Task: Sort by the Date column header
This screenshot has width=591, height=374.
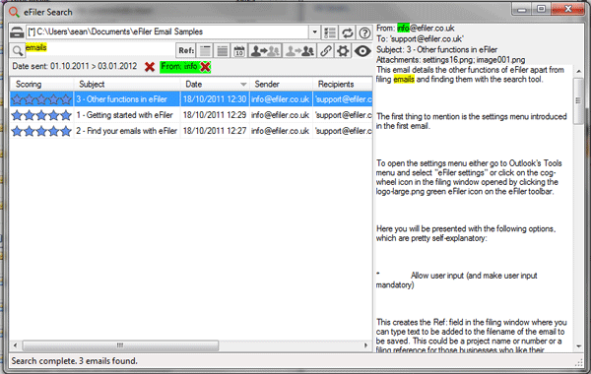Action: (x=215, y=84)
